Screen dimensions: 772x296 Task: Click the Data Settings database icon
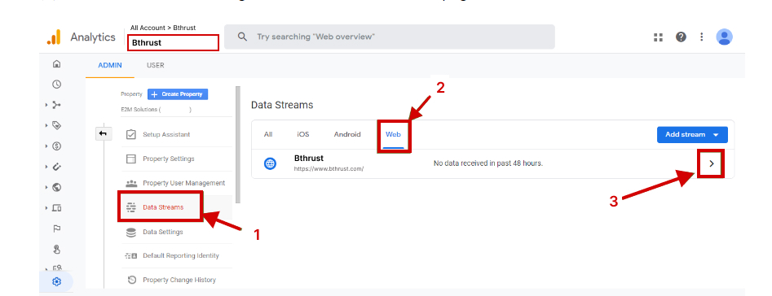[131, 232]
